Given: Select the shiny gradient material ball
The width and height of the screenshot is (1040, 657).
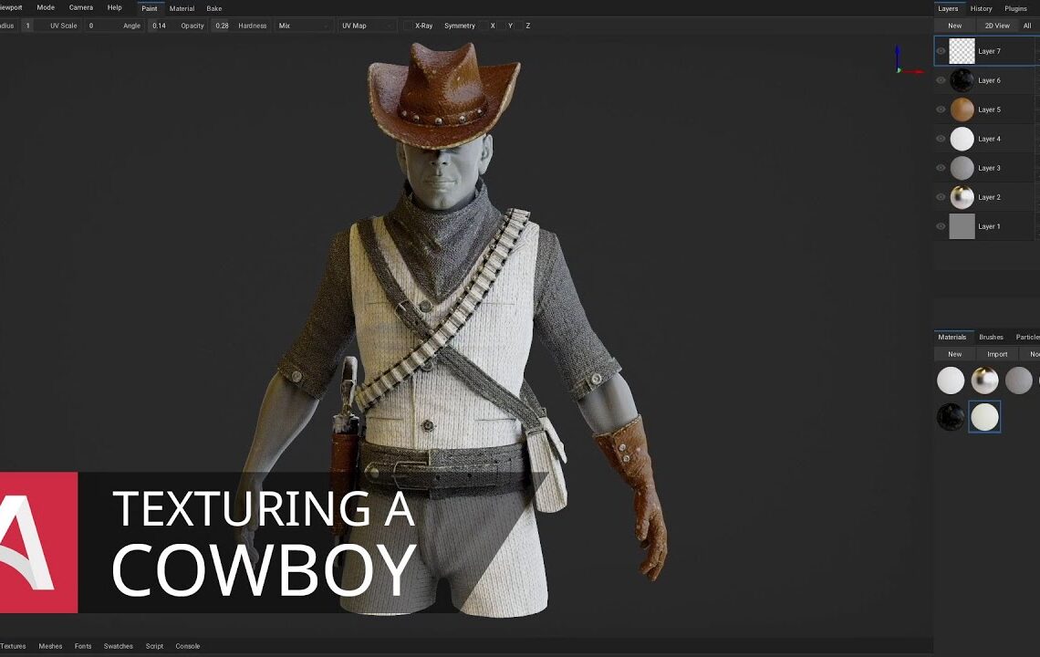Looking at the screenshot, I should coord(984,380).
